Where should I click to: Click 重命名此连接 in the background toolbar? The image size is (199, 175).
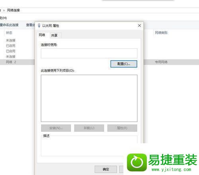pyautogui.click(x=9, y=25)
